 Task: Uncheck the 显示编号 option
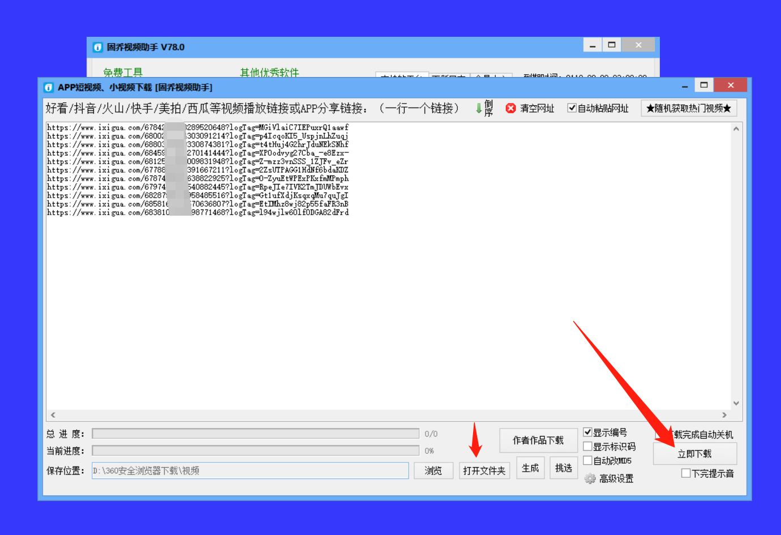point(588,431)
